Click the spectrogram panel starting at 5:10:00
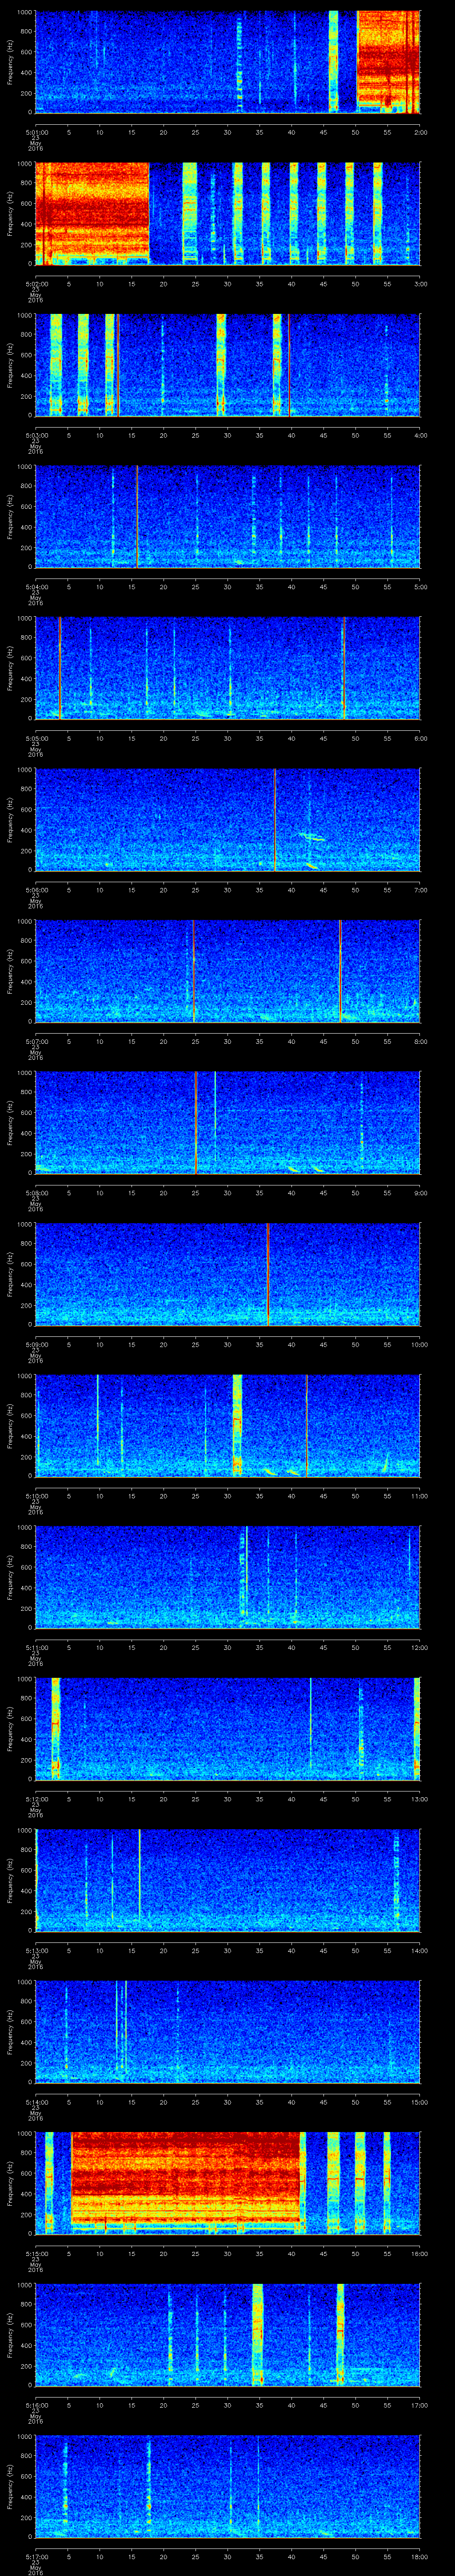455x2576 pixels. (228, 1426)
